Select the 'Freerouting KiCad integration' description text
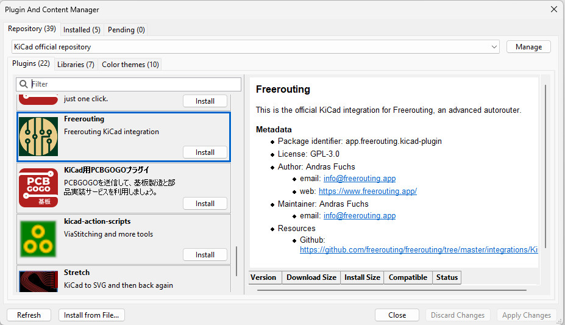Image resolution: width=565 pixels, height=325 pixels. (x=112, y=132)
